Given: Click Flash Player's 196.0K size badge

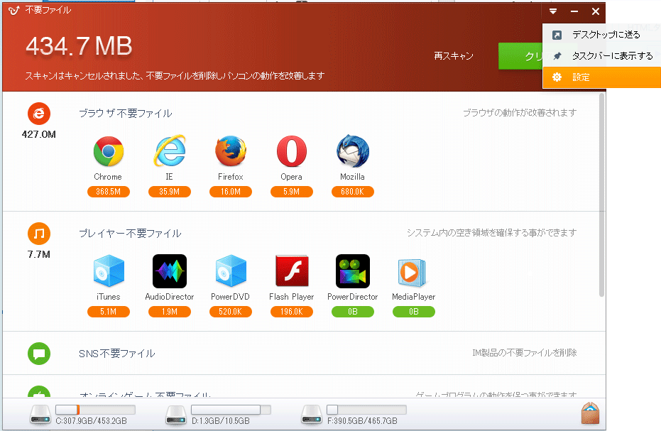Looking at the screenshot, I should coord(292,312).
